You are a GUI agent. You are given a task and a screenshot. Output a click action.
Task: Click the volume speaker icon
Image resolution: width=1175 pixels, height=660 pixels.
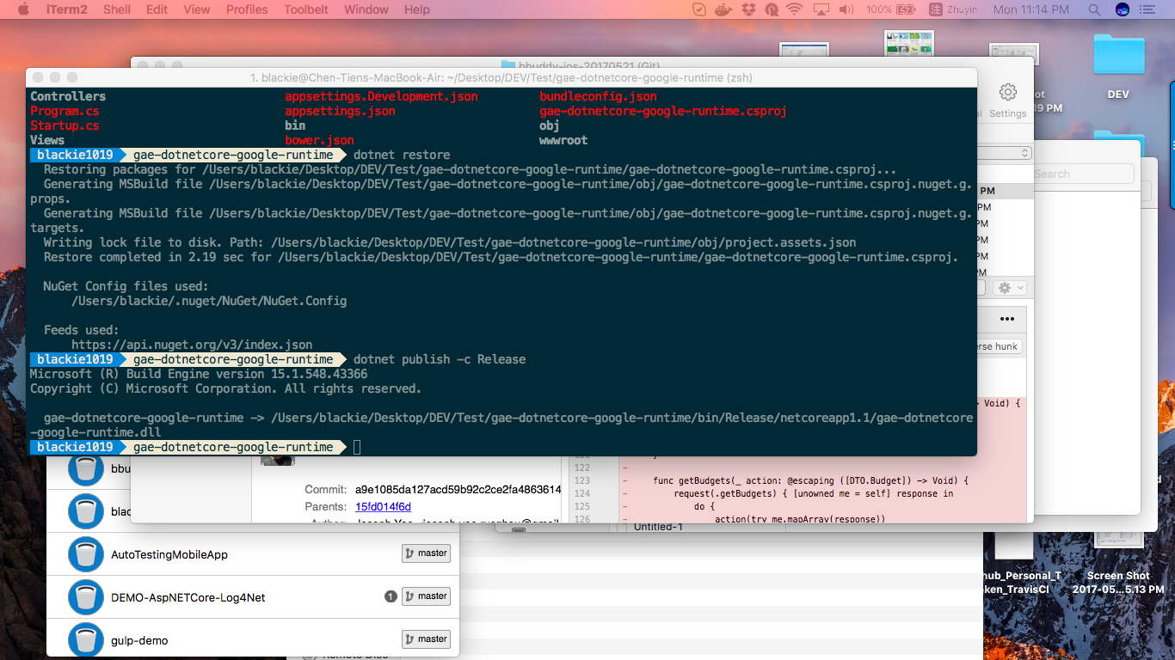[x=846, y=9]
